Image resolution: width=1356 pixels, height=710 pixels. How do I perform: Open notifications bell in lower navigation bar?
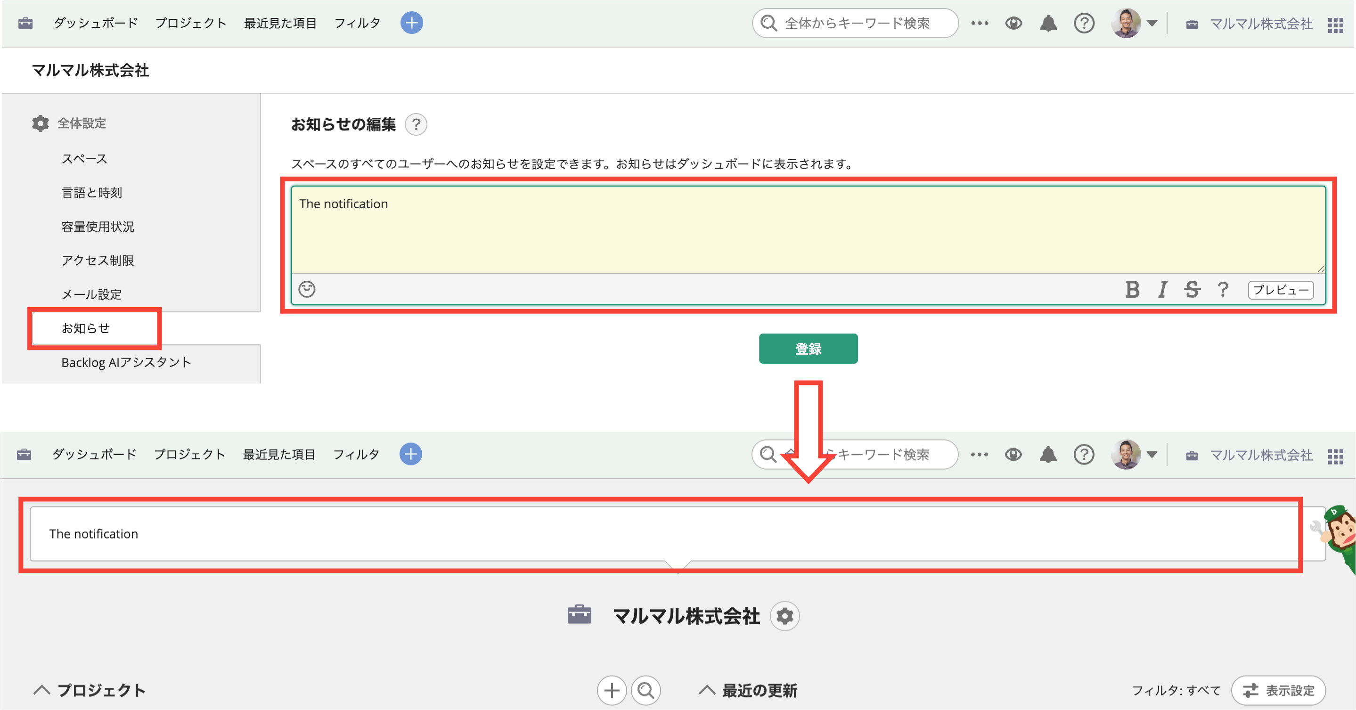tap(1048, 454)
